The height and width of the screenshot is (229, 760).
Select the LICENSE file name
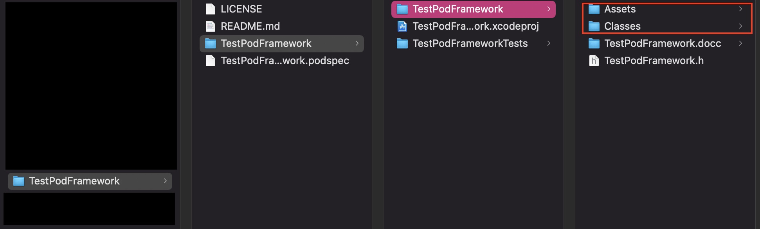pyautogui.click(x=241, y=9)
